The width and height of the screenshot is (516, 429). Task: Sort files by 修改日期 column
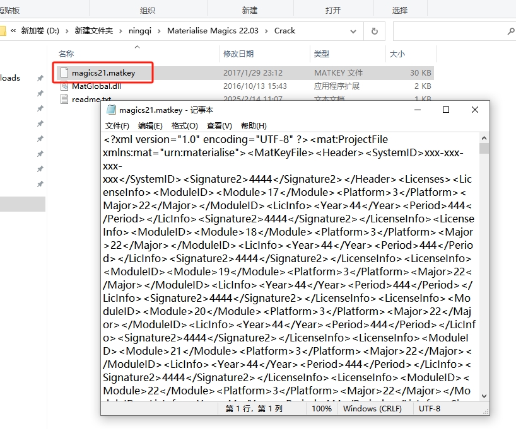pos(238,54)
